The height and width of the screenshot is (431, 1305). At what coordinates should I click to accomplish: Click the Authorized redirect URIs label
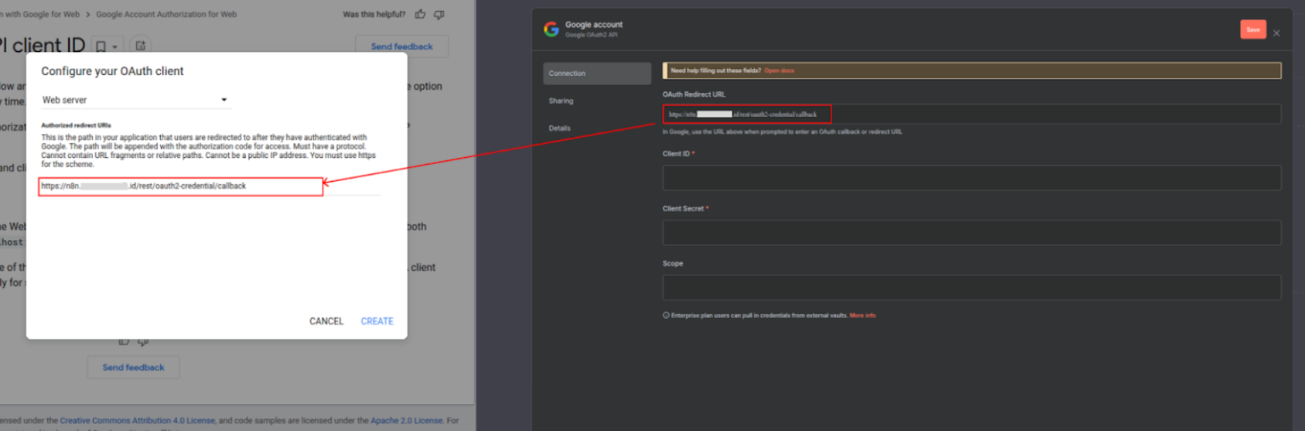(76, 125)
